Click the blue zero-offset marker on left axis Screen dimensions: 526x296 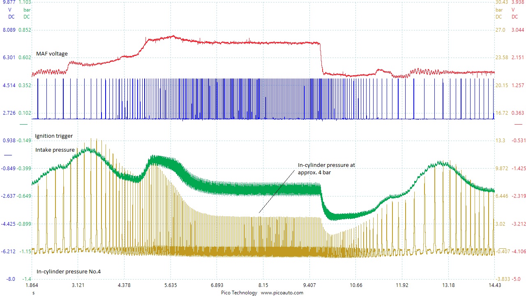coord(8,155)
